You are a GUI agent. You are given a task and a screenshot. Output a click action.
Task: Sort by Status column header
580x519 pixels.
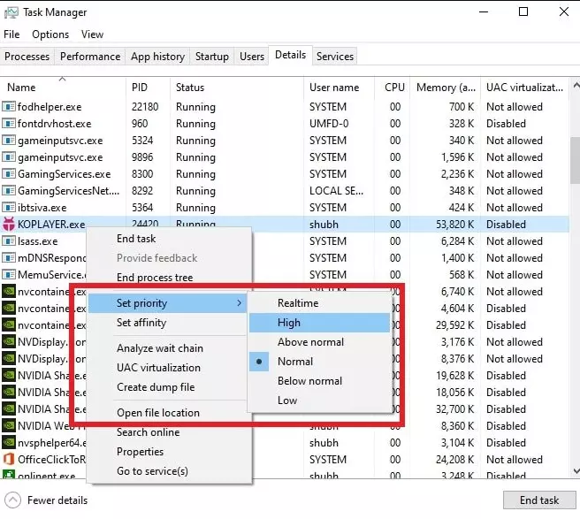click(237, 88)
